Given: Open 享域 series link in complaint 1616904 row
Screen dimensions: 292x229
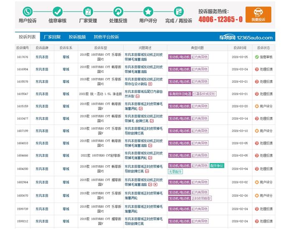Looking at the screenshot, I should tap(66, 70).
